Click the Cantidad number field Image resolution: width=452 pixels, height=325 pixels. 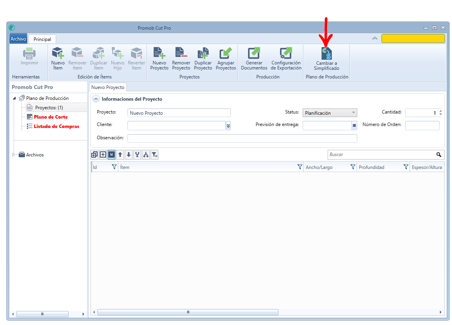[422, 113]
